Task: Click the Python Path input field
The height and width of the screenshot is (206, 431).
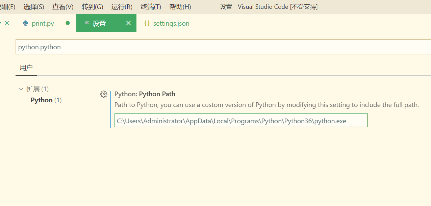Action: tap(241, 120)
